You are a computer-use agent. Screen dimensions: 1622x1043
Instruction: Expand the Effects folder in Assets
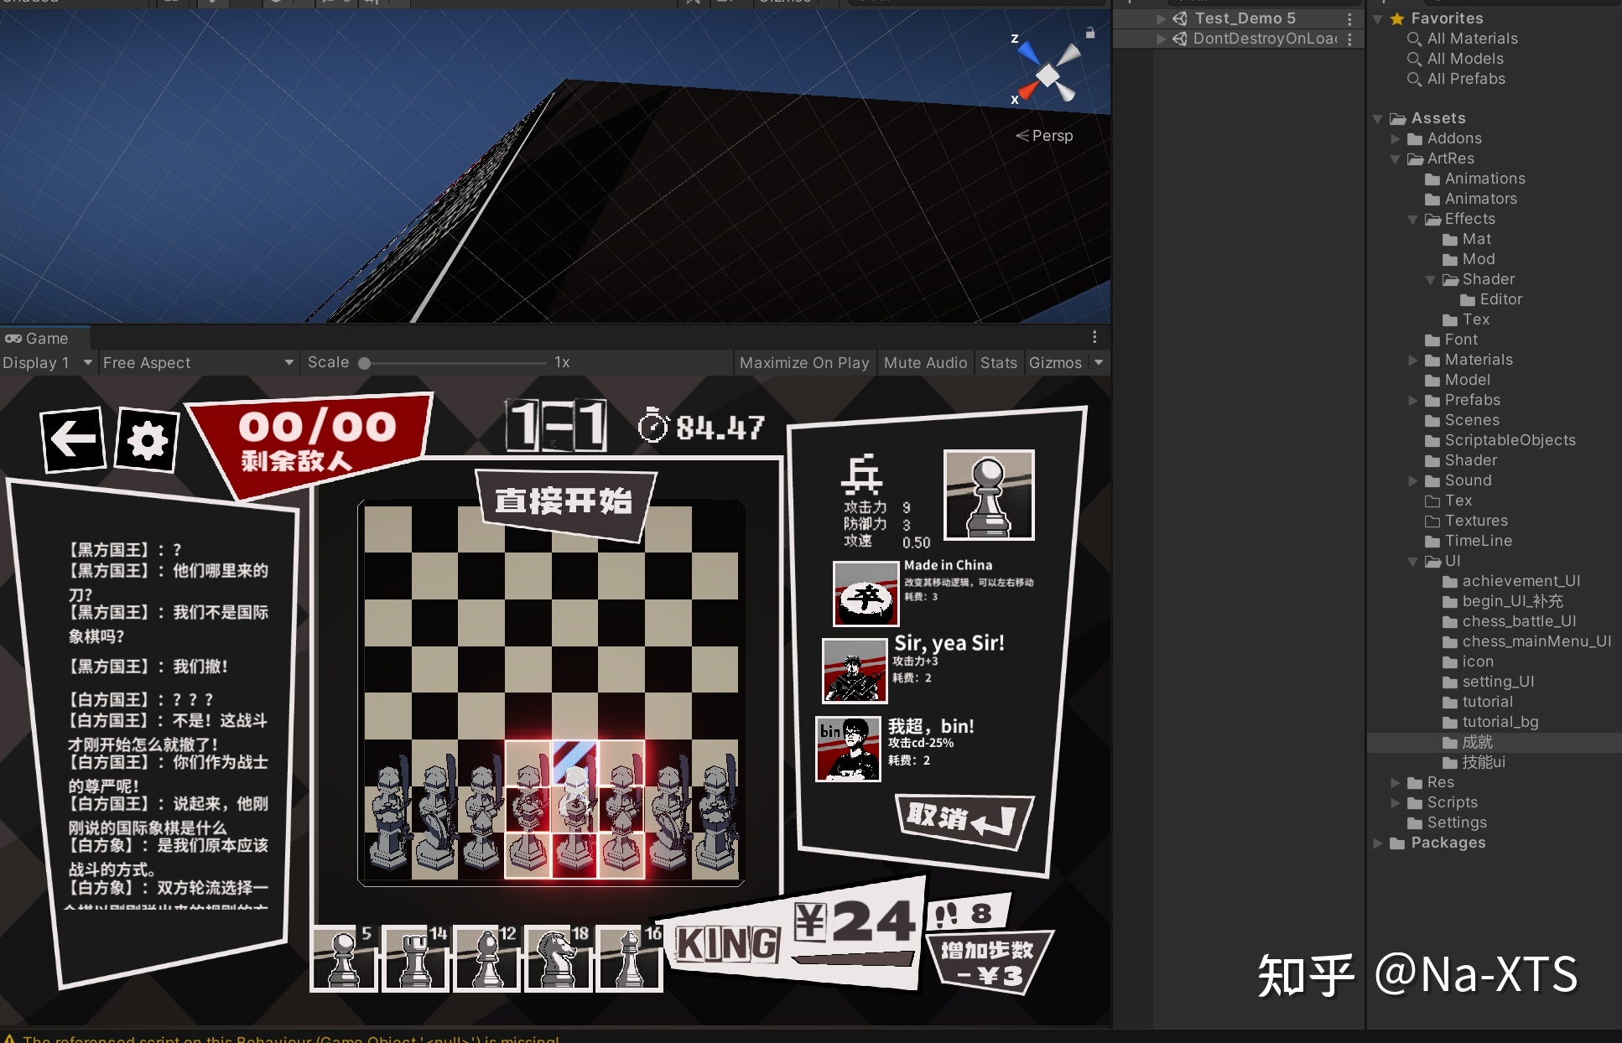[1412, 217]
